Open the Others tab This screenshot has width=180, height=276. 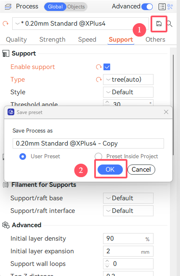tap(155, 40)
